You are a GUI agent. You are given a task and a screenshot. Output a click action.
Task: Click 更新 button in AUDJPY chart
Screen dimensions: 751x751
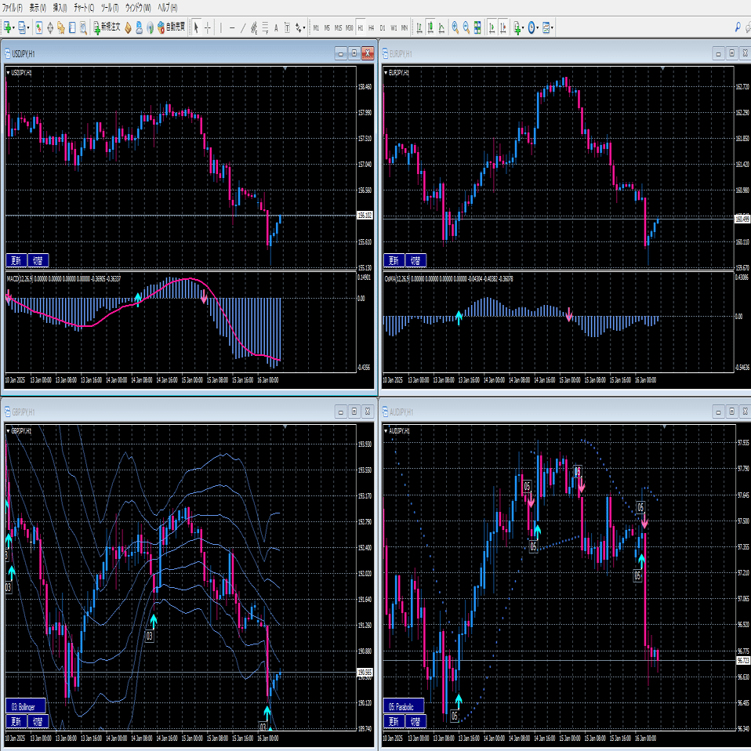[394, 721]
